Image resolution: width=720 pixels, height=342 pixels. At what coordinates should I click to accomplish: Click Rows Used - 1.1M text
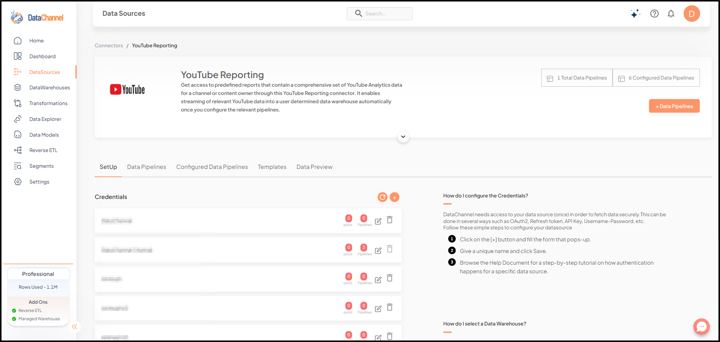coord(38,287)
